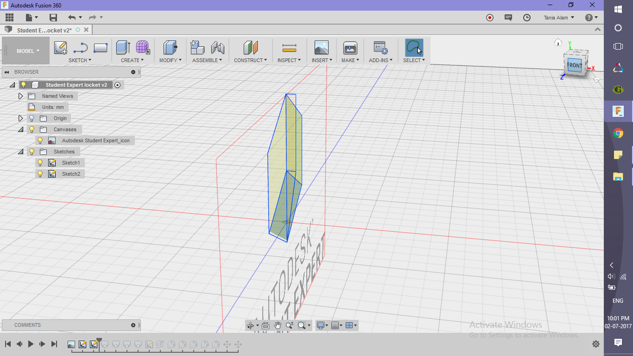Redo the last undone action

click(92, 18)
